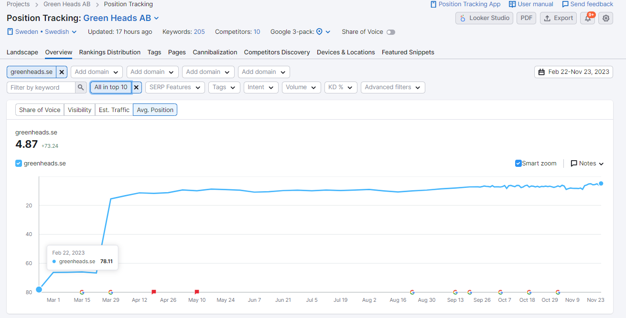Switch to the Landscape tab
626x318 pixels.
pos(22,52)
